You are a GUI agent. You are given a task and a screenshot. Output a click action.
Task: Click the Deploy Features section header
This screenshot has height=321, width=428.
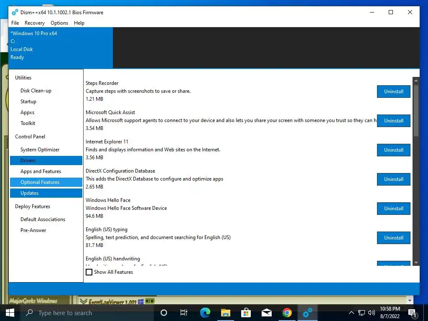(33, 206)
